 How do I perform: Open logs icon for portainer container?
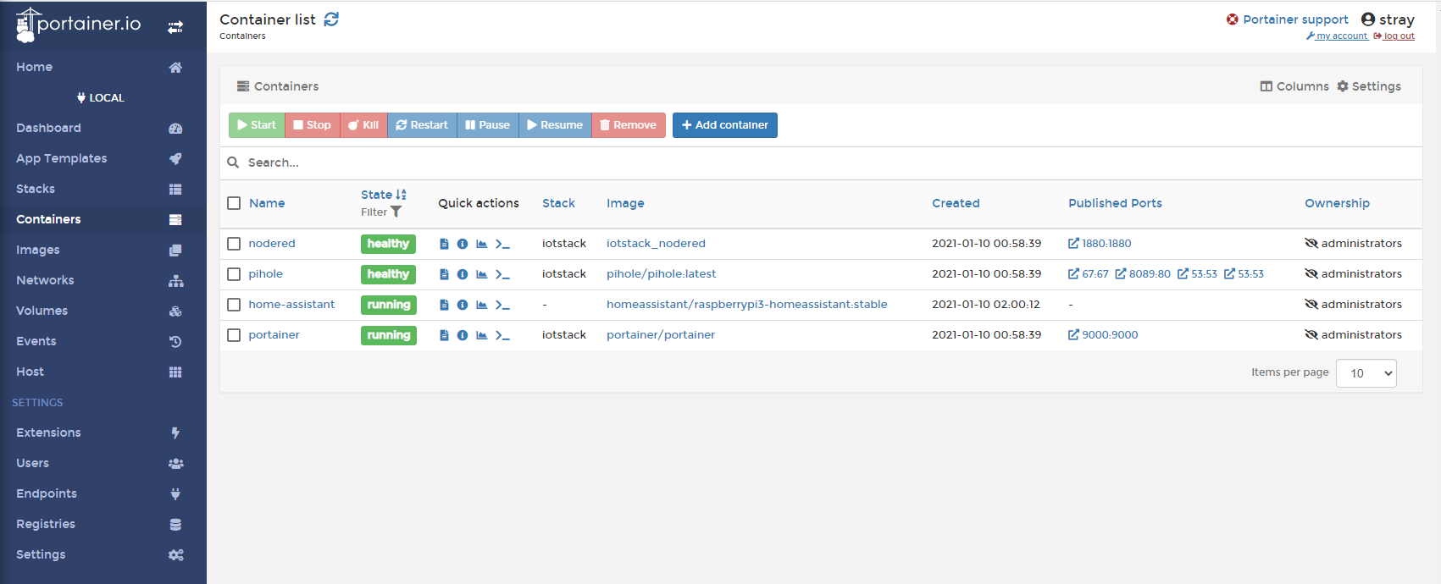tap(444, 335)
